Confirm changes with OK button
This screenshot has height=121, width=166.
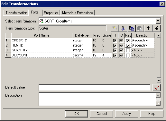coord(77,114)
